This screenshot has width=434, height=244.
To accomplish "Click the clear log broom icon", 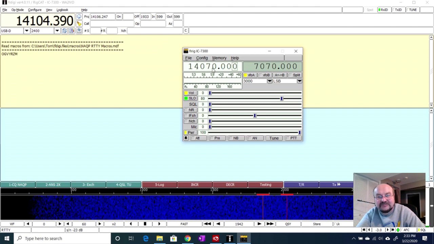I will coord(79,23).
